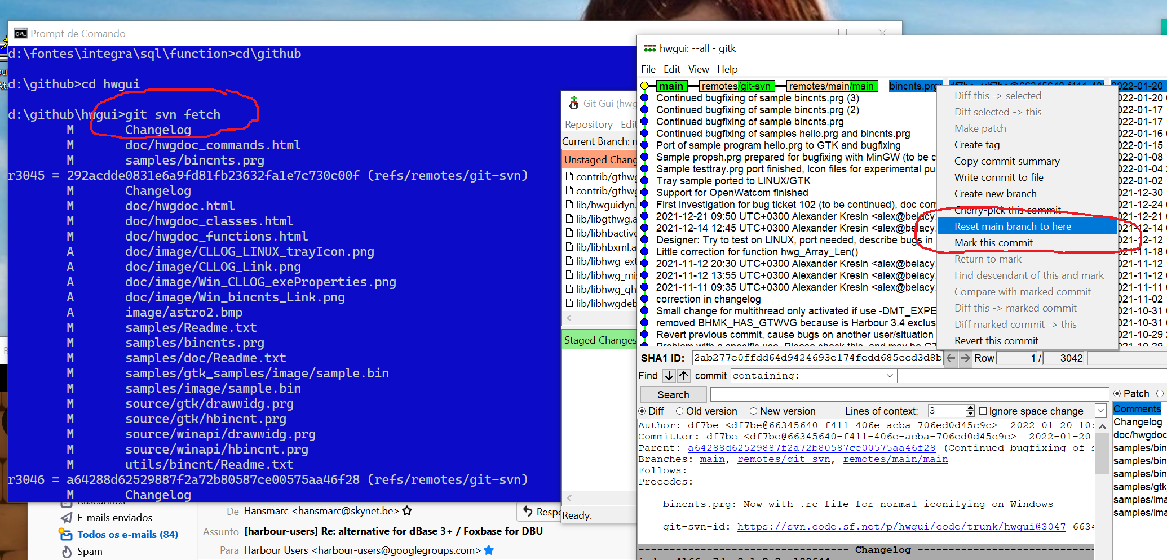Viewport: 1167px width, 560px height.
Task: Choose 'Mark this commit' in context menu
Action: tap(1027, 243)
